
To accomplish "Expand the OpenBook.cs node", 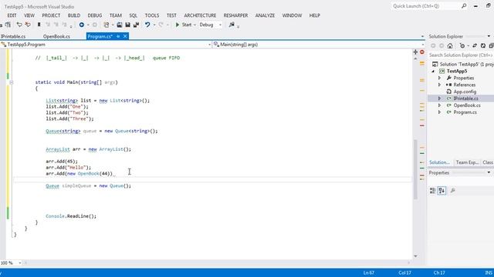I will pyautogui.click(x=439, y=105).
